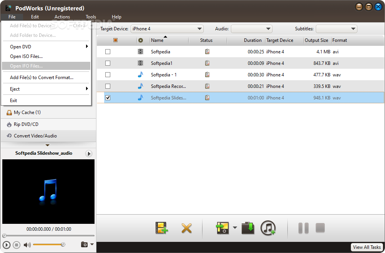
Task: Click status icon of Softpedia Slides... row
Action: (x=207, y=98)
